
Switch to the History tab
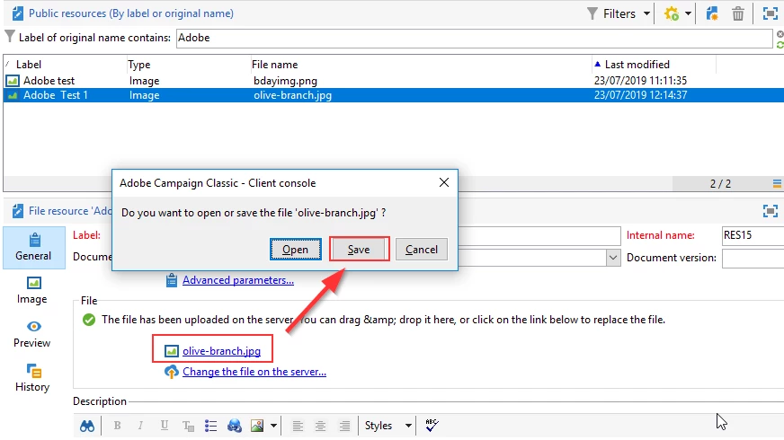tap(32, 377)
